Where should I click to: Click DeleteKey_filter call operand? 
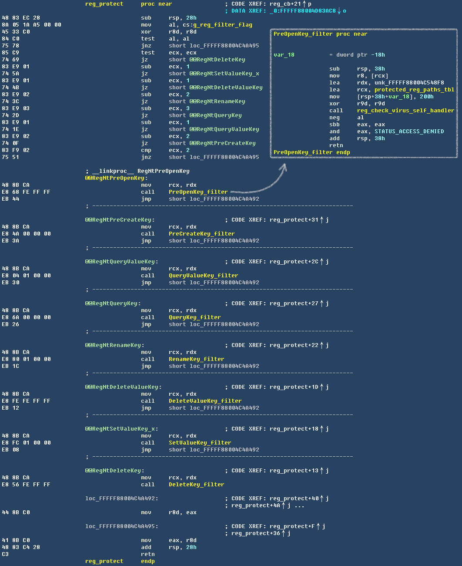click(196, 485)
